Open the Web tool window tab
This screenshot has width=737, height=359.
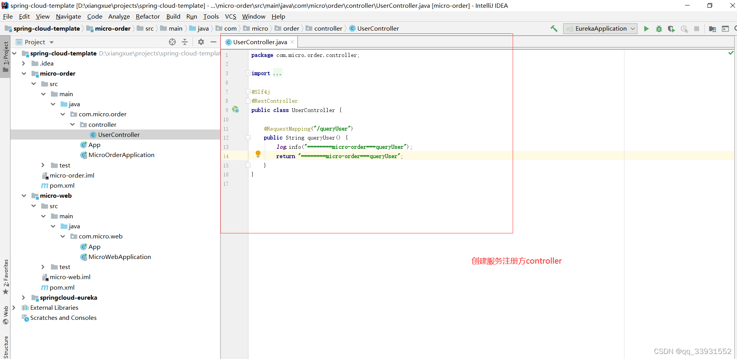pyautogui.click(x=5, y=315)
